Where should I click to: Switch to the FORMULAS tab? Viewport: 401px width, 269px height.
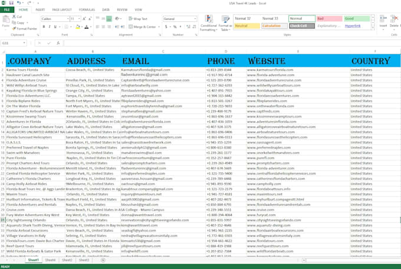pos(87,9)
